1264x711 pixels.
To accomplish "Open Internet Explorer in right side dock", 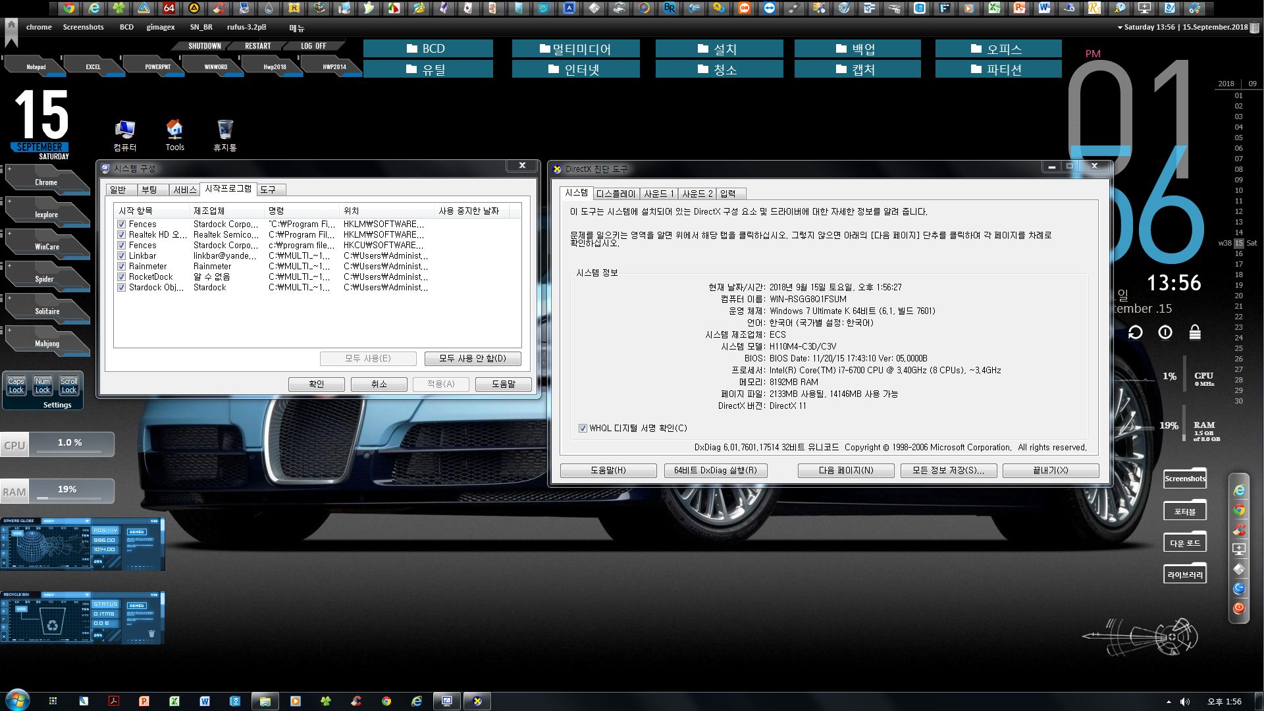I will (1239, 490).
